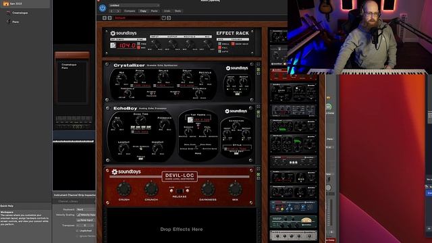Select Full rack size option
Screen dimensions: 432x243
[219, 48]
